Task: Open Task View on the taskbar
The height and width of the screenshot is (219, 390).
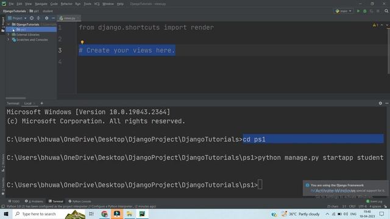Action: 91,214
